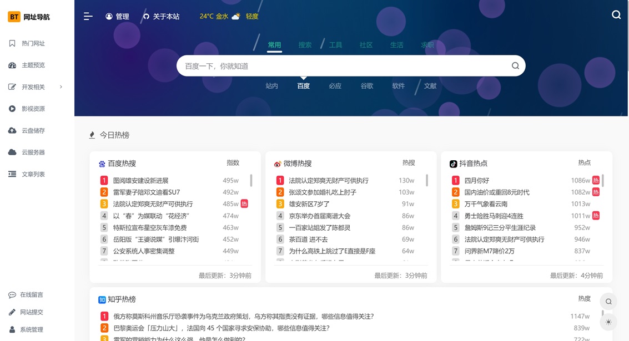Screen dimensions: 629x341
Task: Open 云盘储存 in the sidebar
Action: [33, 130]
